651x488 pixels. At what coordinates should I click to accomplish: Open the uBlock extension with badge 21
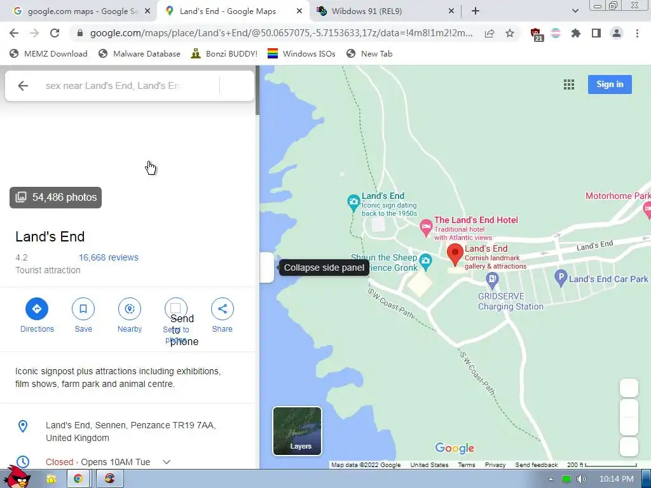click(537, 34)
